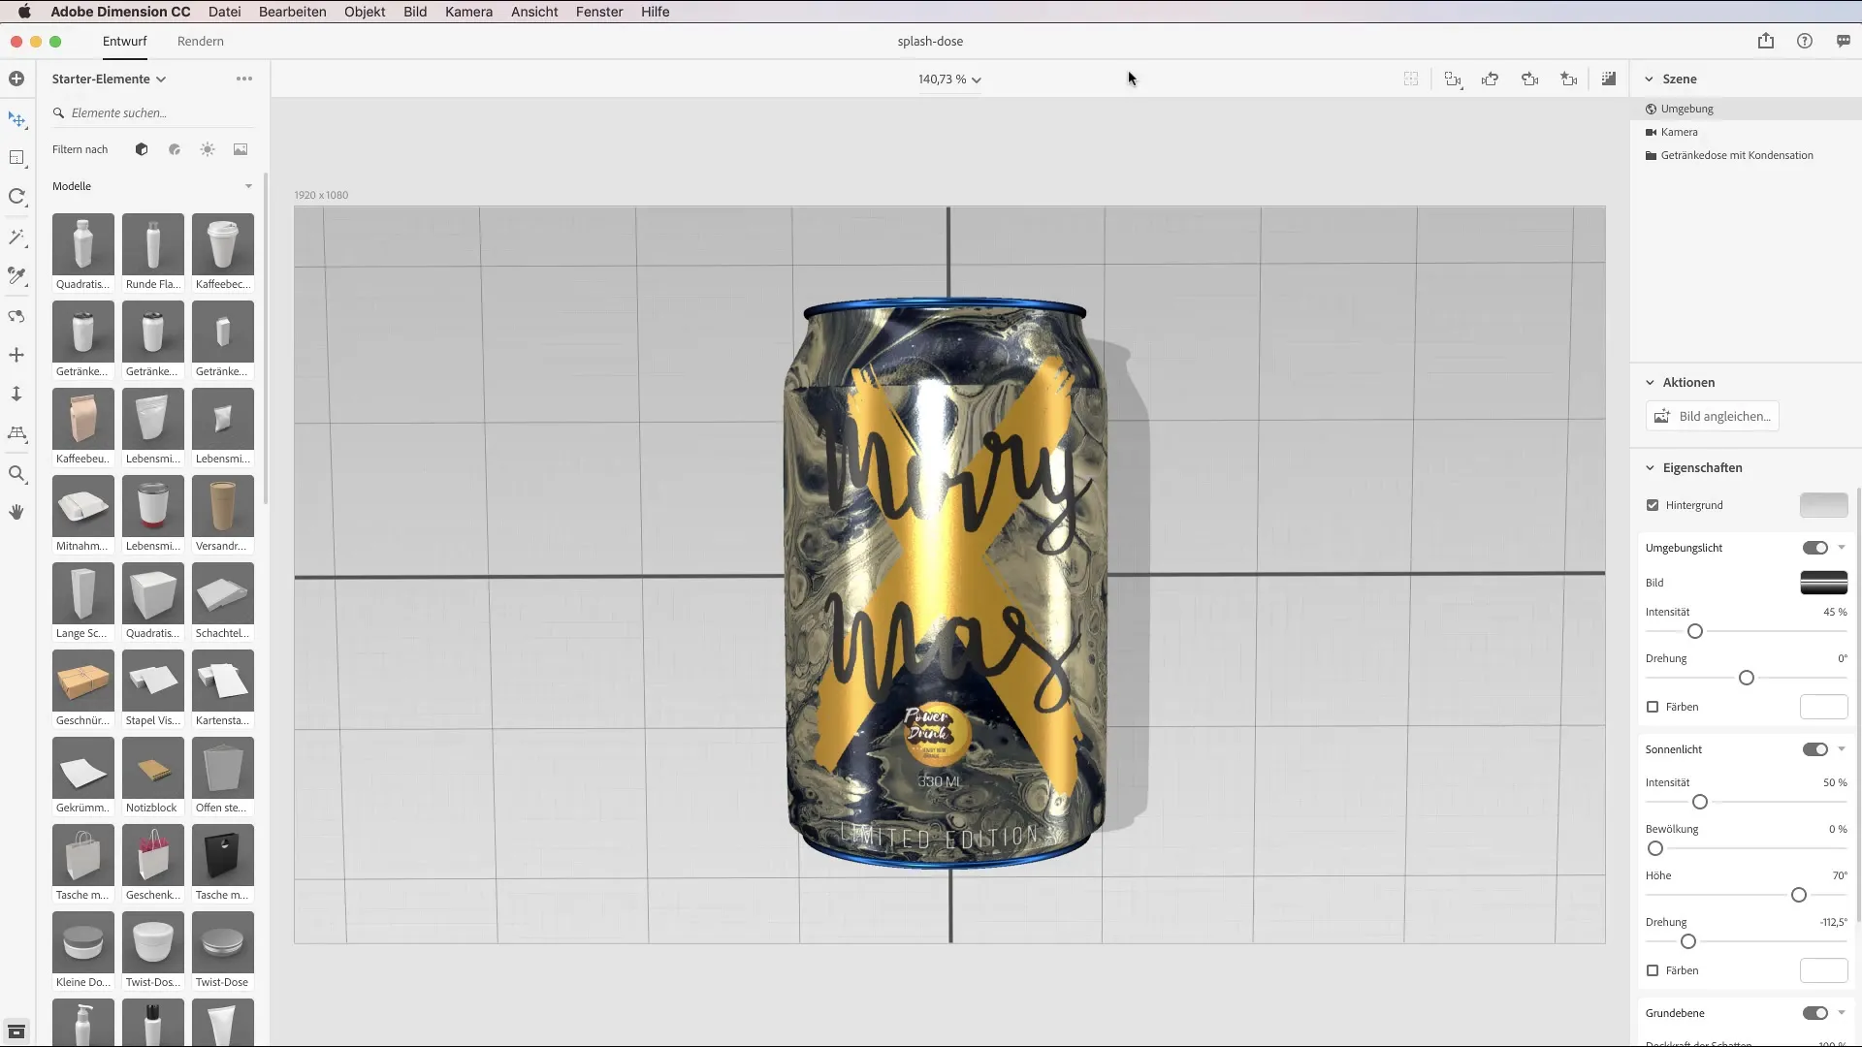Screen dimensions: 1862x1047
Task: Toggle the Hintergrund checkbox
Action: coord(1653,505)
